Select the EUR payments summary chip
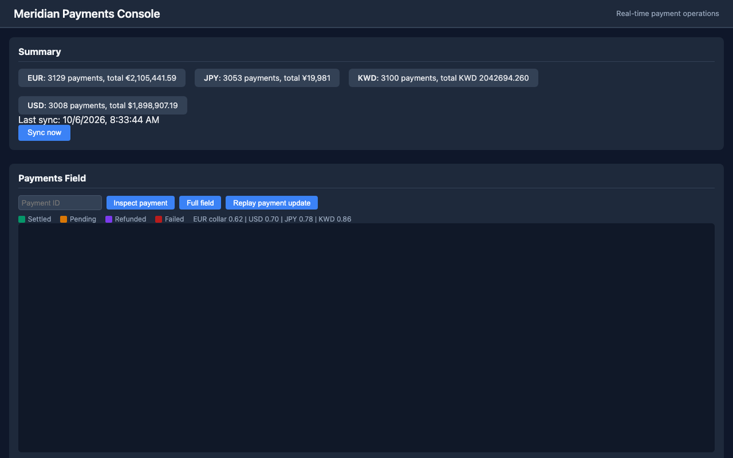Screen dimensions: 733x458 pyautogui.click(x=102, y=78)
